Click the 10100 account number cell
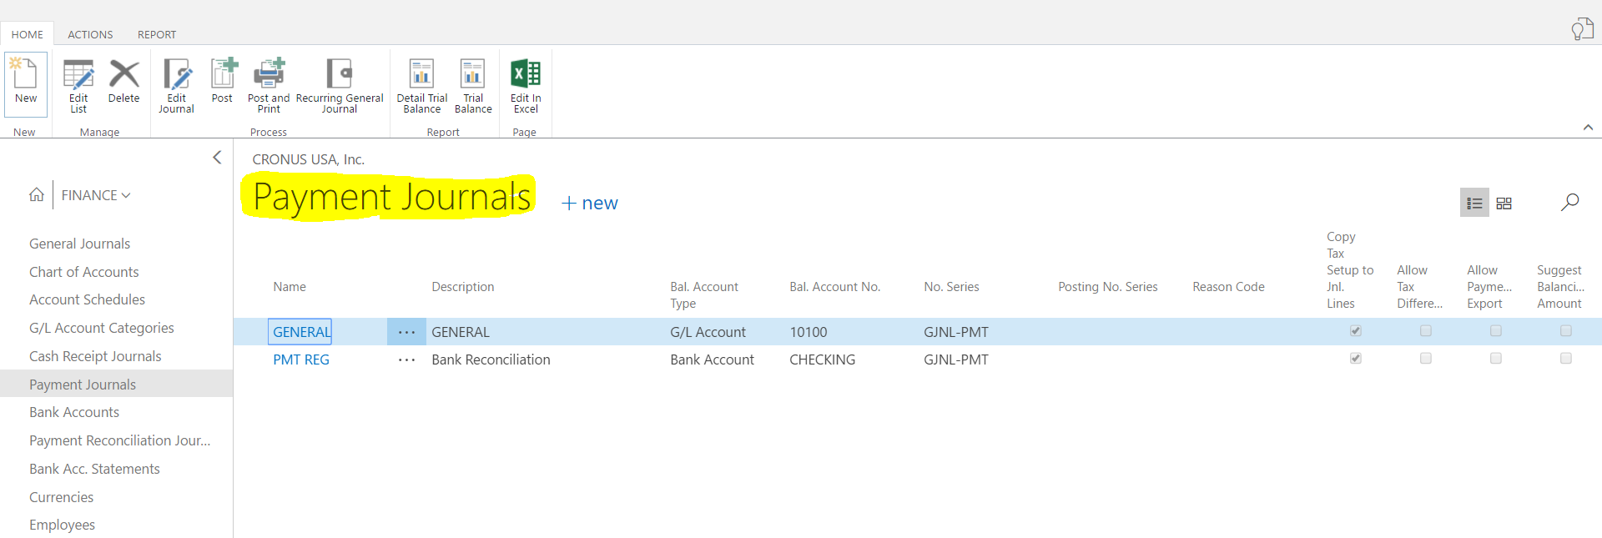Viewport: 1602px width, 538px height. click(x=809, y=332)
